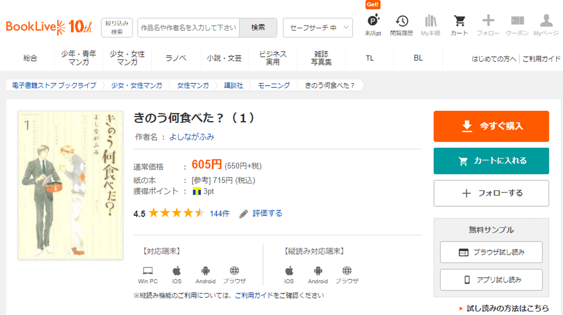Toggle フォローする follow button
Image resolution: width=563 pixels, height=315 pixels.
pos(491,193)
